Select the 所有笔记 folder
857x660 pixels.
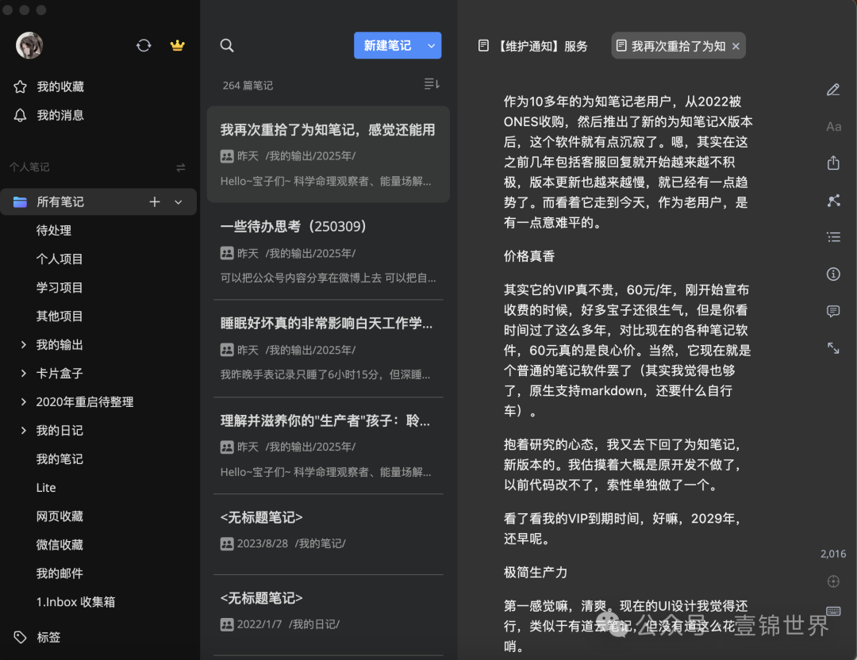coord(98,201)
